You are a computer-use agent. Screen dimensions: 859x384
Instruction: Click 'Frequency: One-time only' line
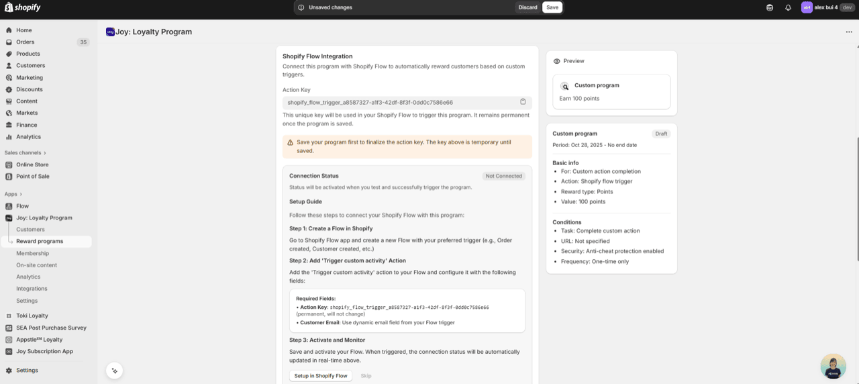coord(595,261)
